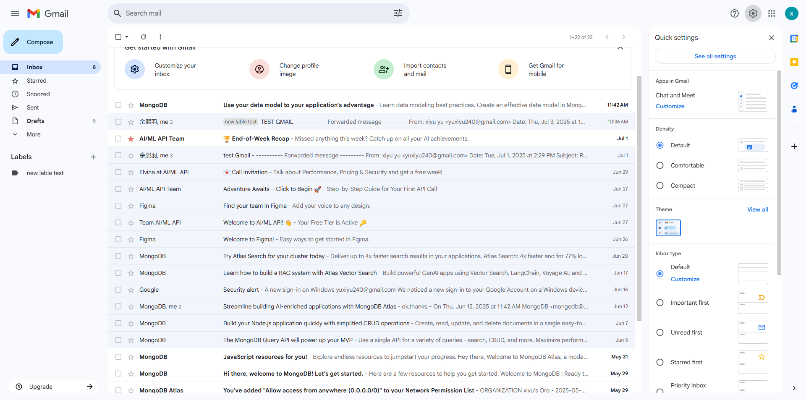Click the Gmail logo
The width and height of the screenshot is (806, 400).
click(48, 13)
